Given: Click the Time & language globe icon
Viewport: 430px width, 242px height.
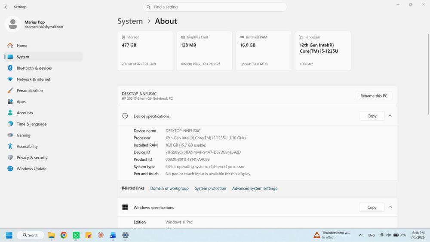Looking at the screenshot, I should [x=10, y=124].
